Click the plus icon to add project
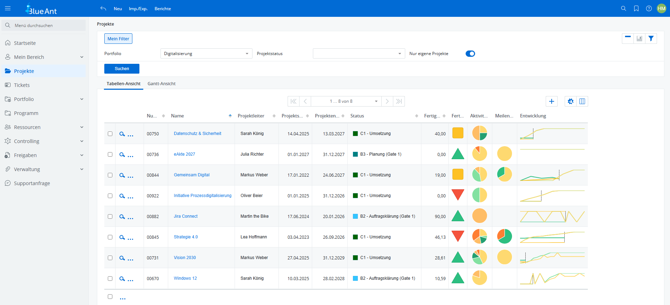 click(552, 101)
